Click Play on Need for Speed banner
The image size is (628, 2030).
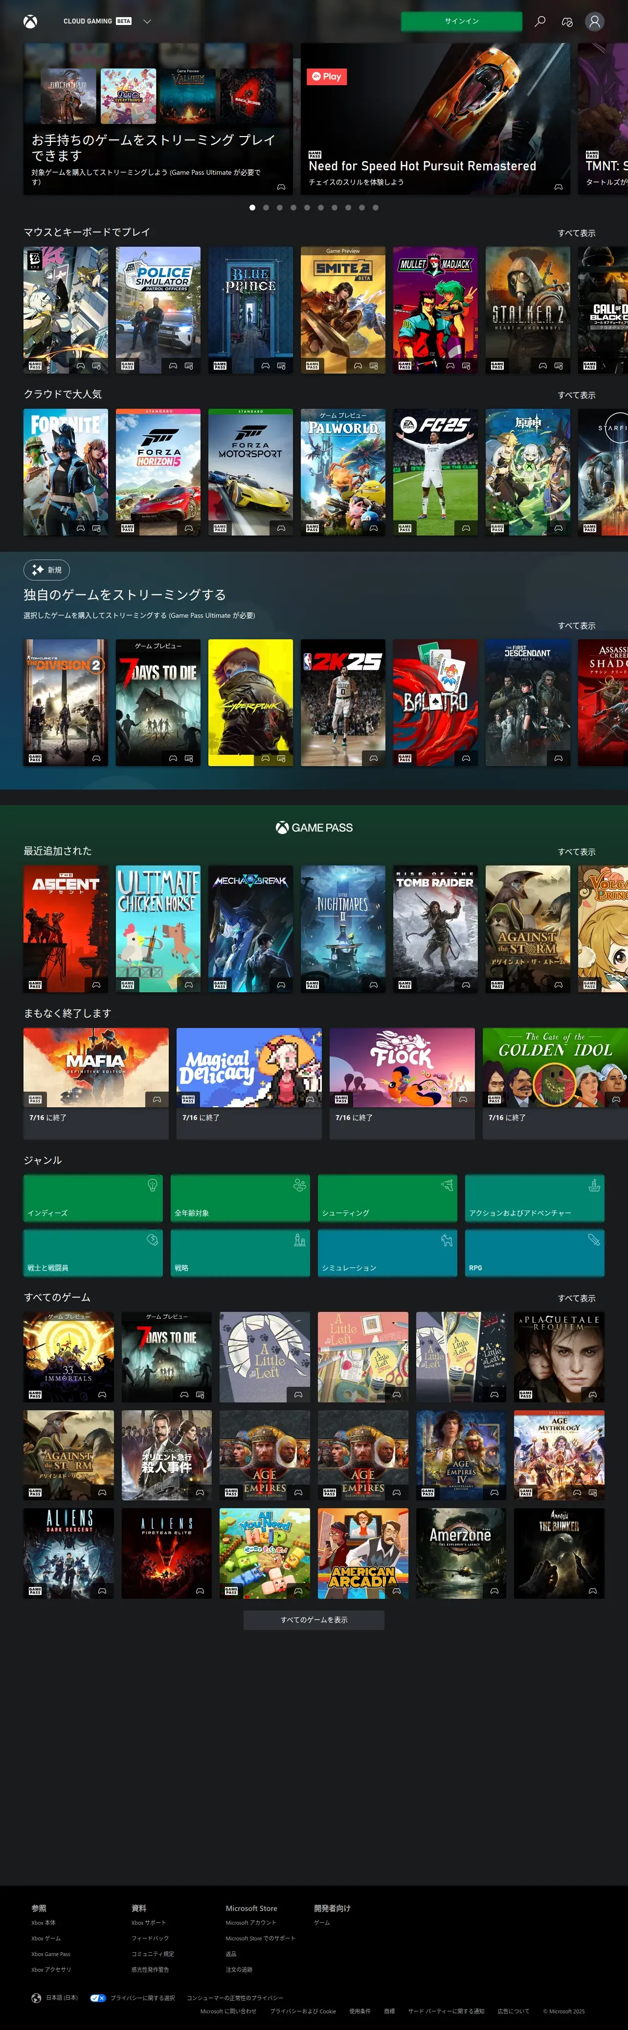(327, 76)
